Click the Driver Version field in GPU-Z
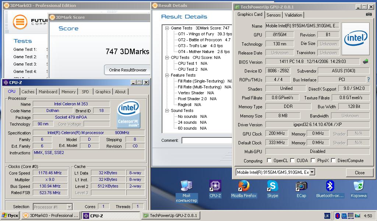The height and width of the screenshot is (221, 377). (x=317, y=124)
